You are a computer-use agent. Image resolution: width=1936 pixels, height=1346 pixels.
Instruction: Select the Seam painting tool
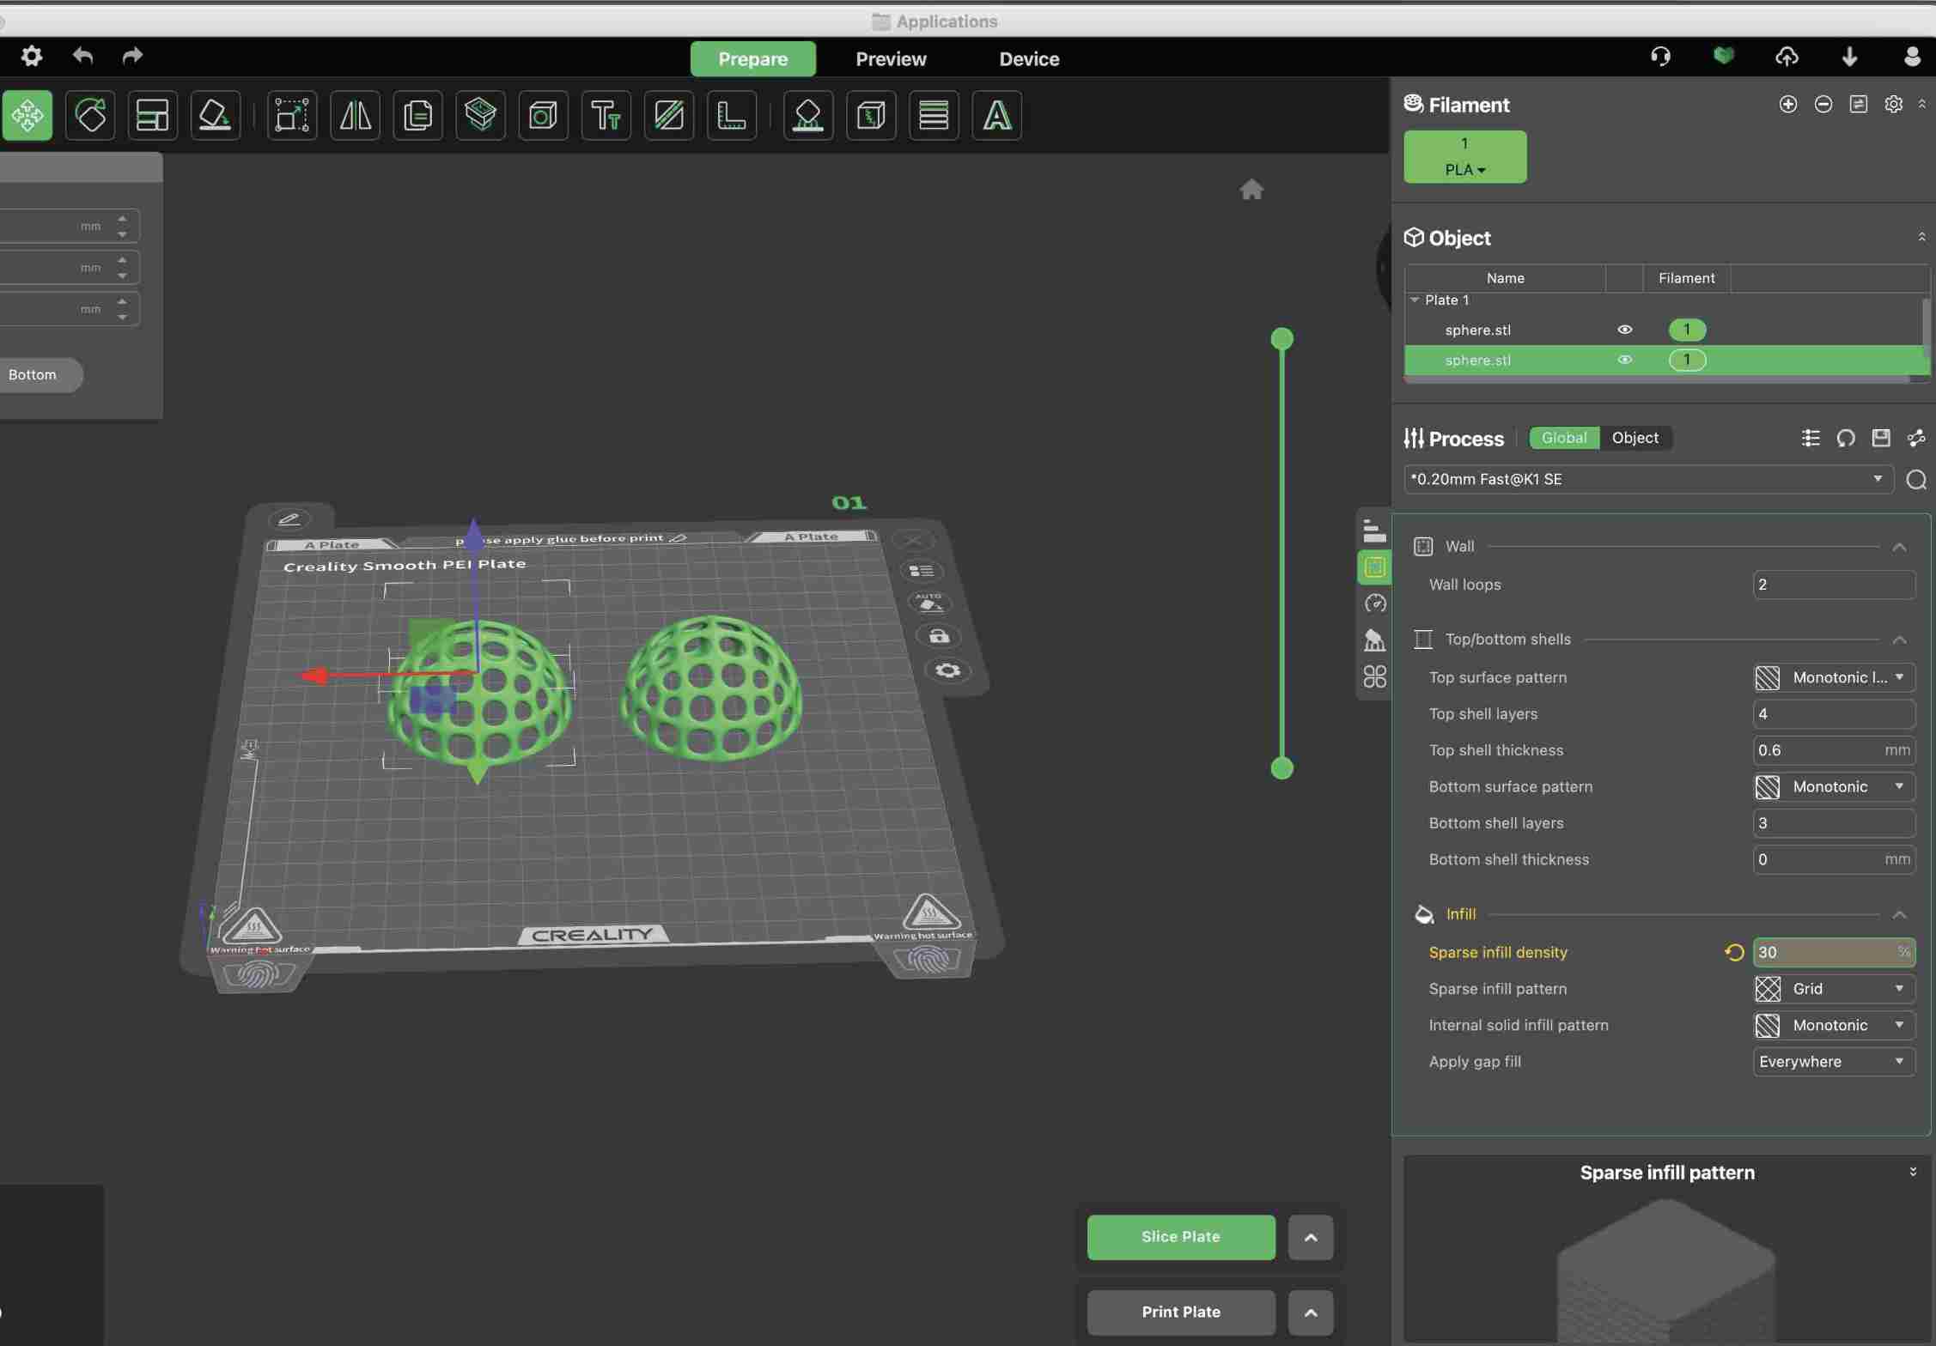871,115
